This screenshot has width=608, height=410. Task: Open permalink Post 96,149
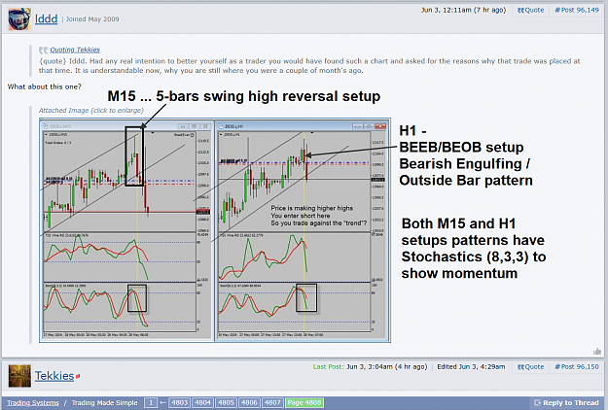click(x=577, y=10)
